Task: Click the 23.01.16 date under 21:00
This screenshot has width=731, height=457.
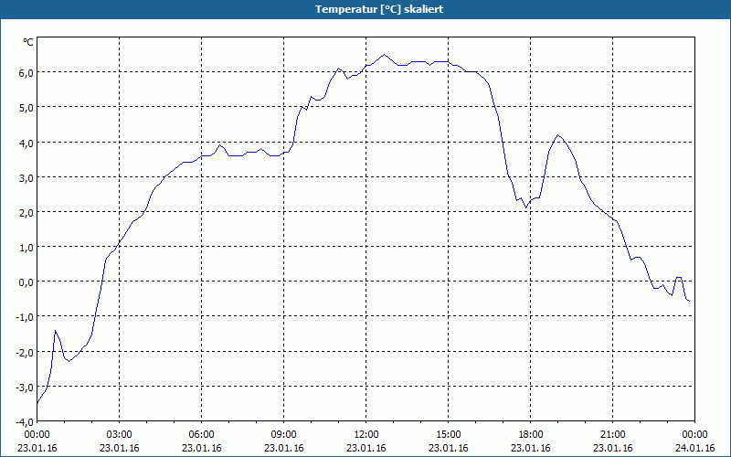Action: point(612,448)
